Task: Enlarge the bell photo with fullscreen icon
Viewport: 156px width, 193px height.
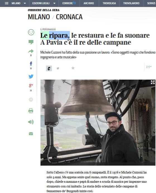Action: click(153, 82)
